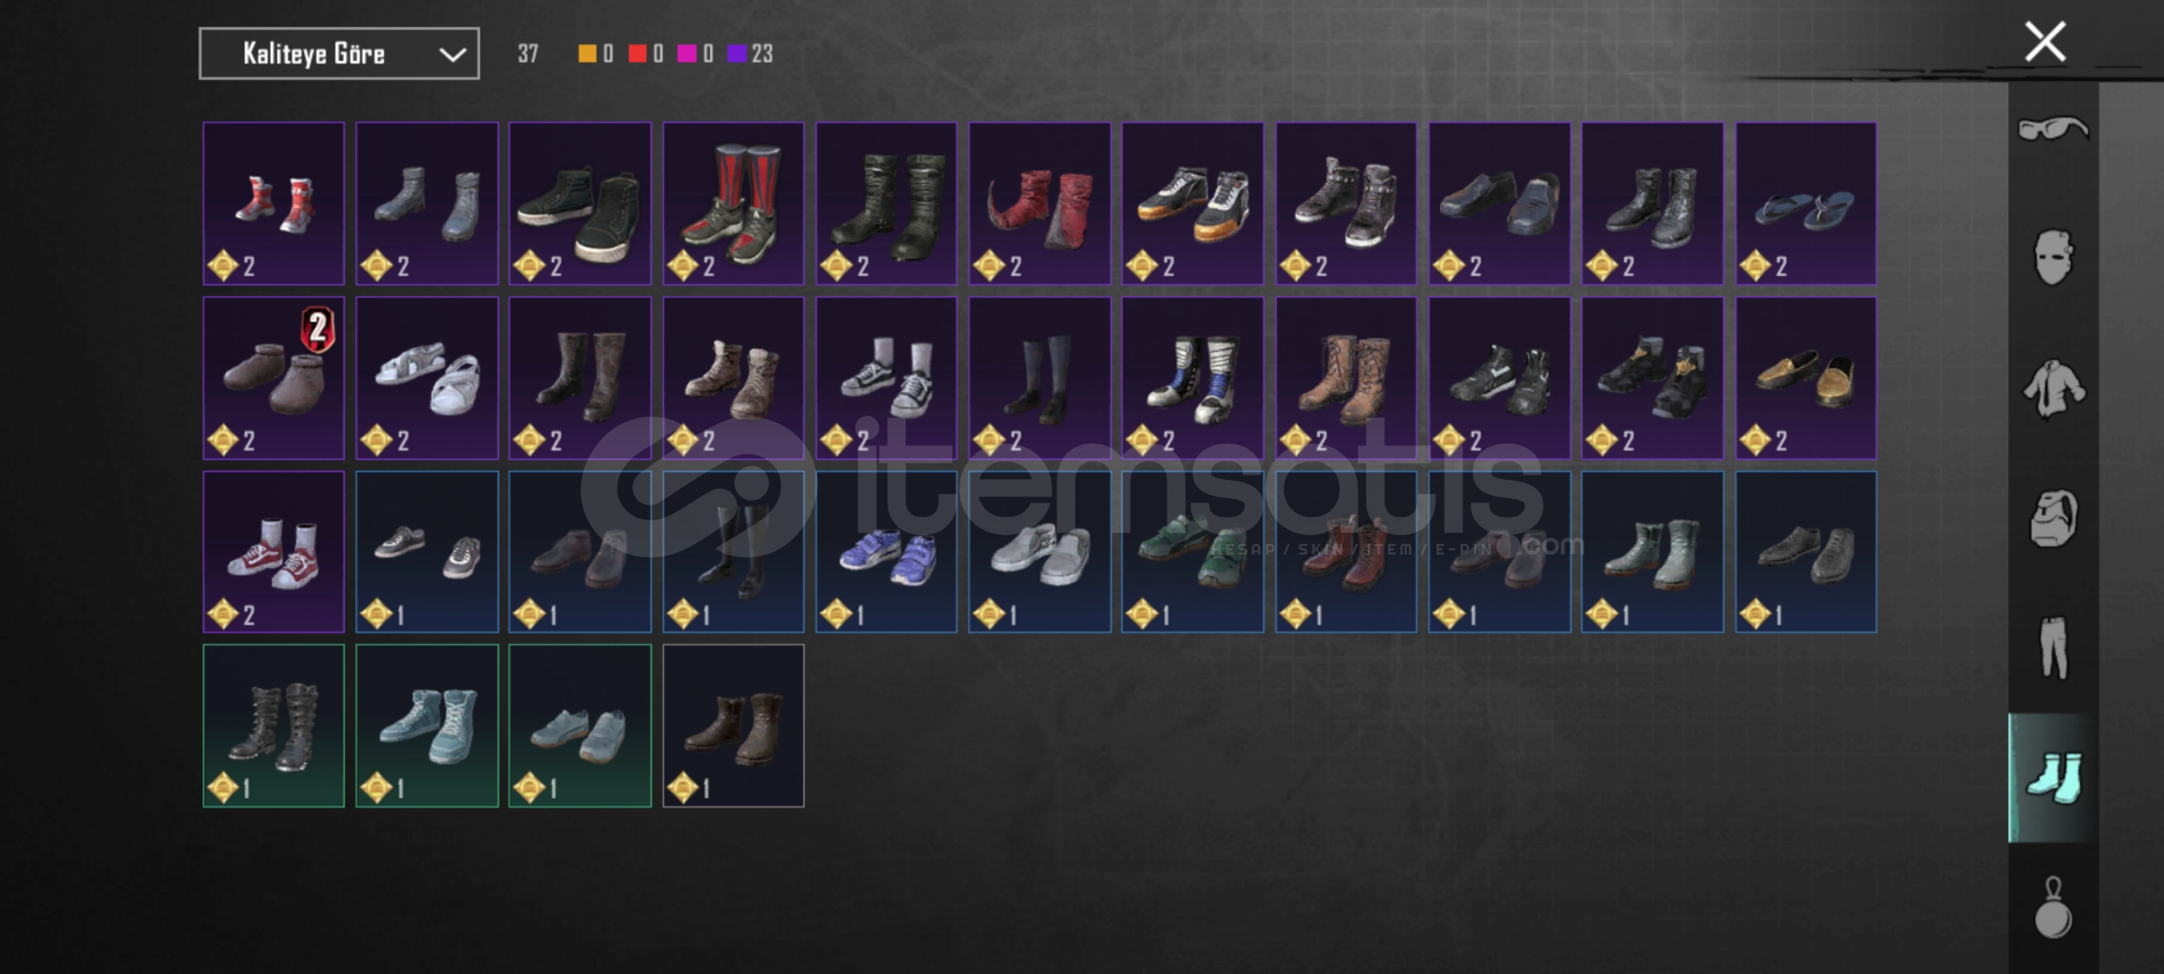Viewport: 2164px width, 974px height.
Task: Select the red and white ankle boots
Action: coord(273,204)
